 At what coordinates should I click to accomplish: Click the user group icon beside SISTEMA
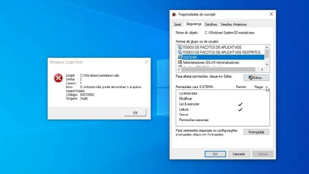coord(180,57)
